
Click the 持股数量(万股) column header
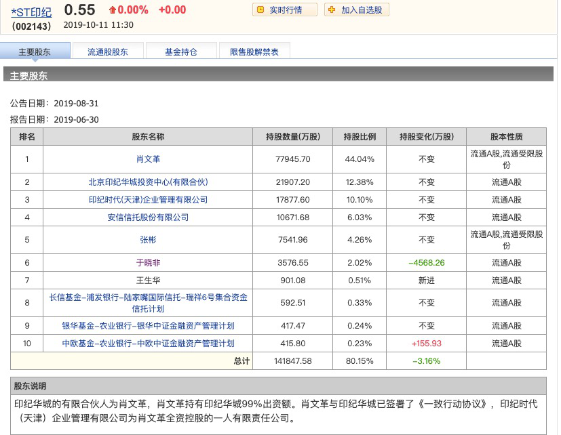point(292,137)
